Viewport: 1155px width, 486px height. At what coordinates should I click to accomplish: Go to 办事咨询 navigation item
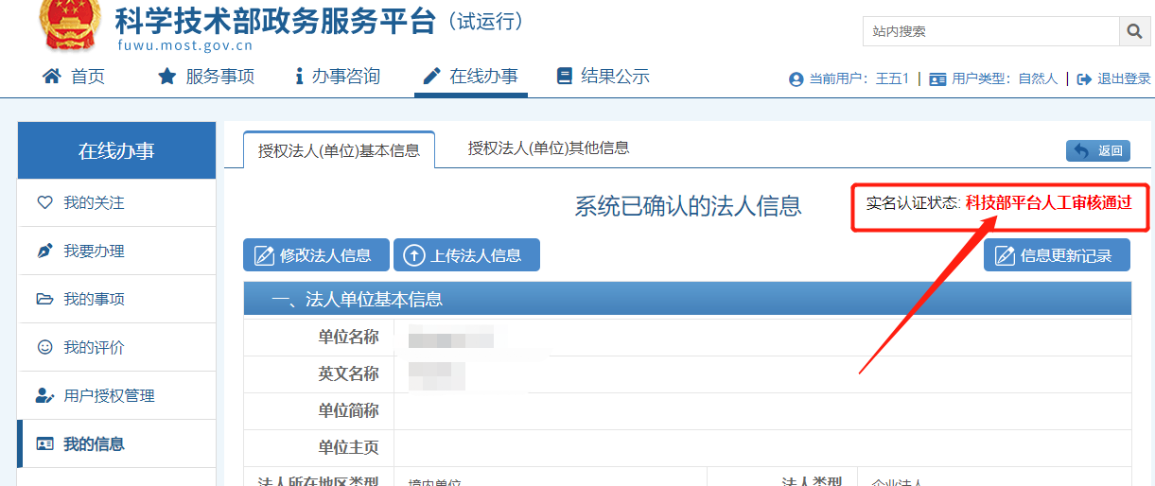click(337, 77)
